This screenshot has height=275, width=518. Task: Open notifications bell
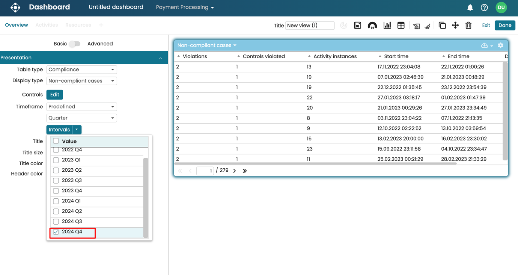(x=470, y=8)
